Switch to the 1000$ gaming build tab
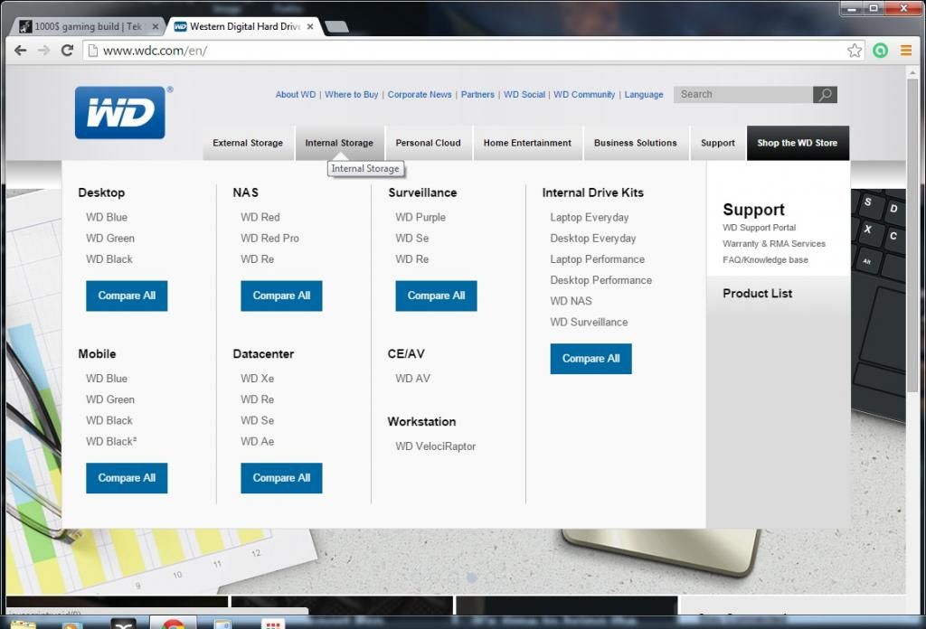Image resolution: width=926 pixels, height=629 pixels. 89,26
